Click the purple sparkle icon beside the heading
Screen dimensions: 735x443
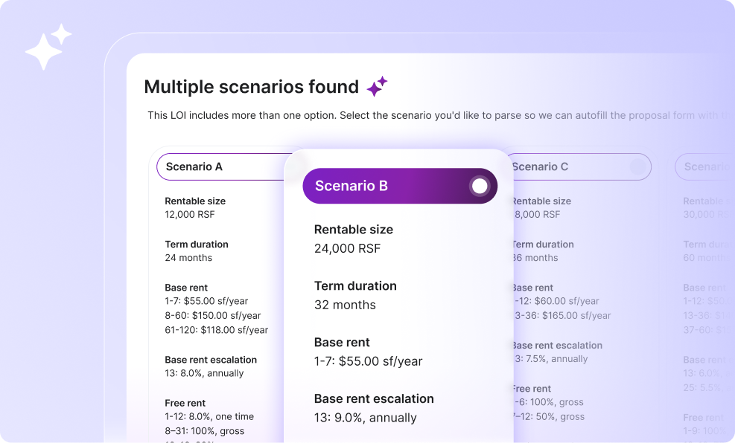[377, 87]
